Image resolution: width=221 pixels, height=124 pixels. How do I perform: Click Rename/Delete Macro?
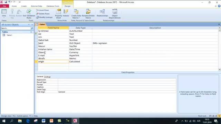coord(88,14)
